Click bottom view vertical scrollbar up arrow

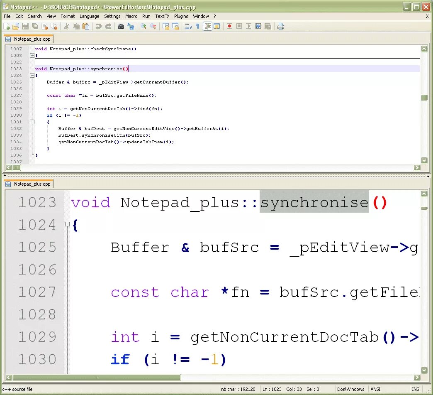424,194
